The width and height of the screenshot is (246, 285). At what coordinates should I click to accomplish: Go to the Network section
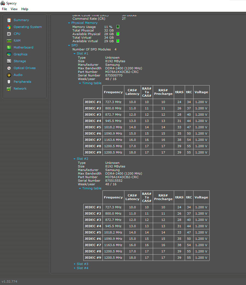[20, 89]
